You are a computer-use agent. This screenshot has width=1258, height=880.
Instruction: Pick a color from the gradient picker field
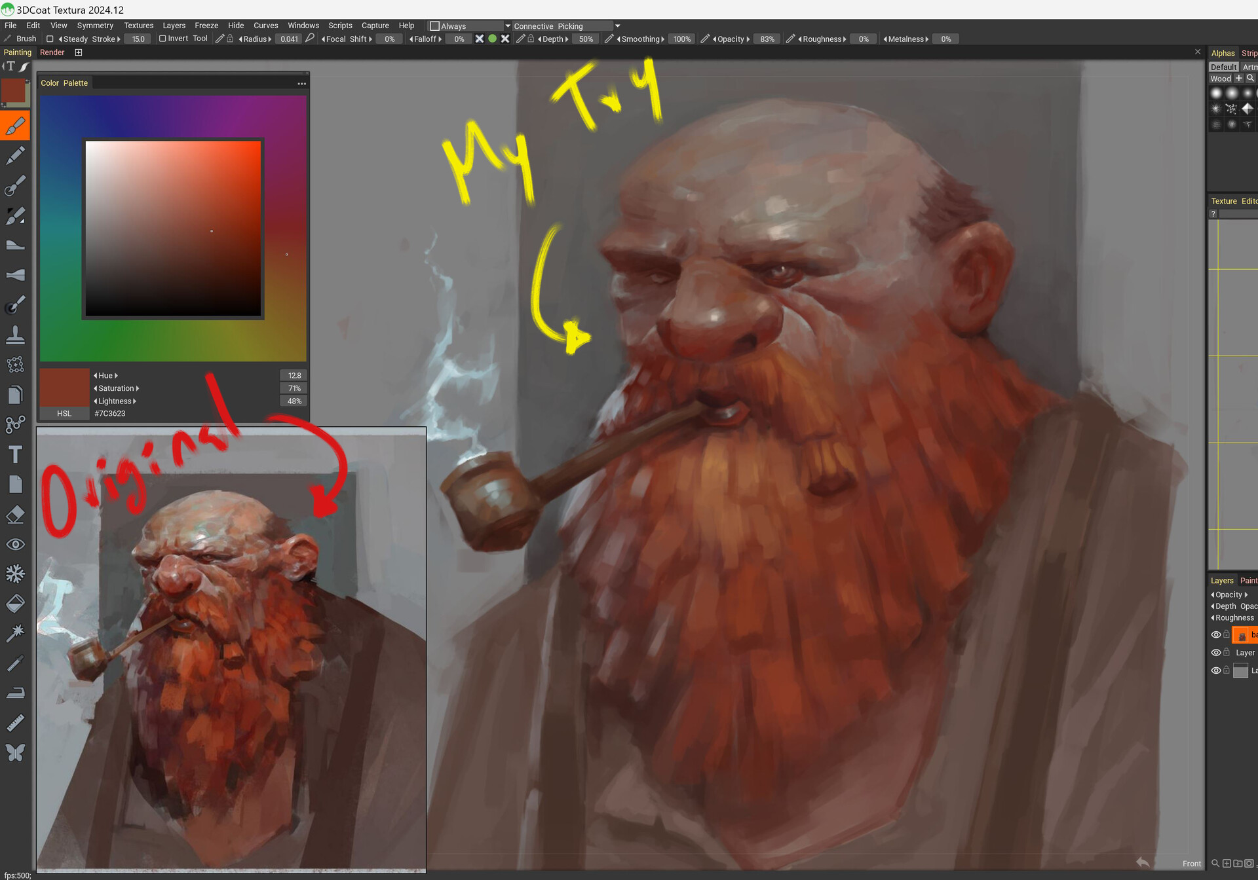click(173, 229)
